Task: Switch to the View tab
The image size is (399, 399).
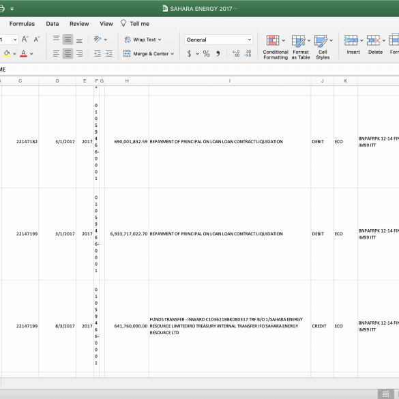Action: (106, 24)
